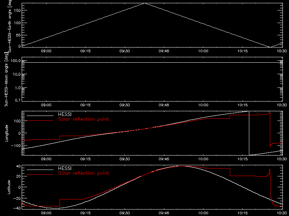
Task: Click Solar reflection point legend in Latitude plot
Action: click(83, 173)
